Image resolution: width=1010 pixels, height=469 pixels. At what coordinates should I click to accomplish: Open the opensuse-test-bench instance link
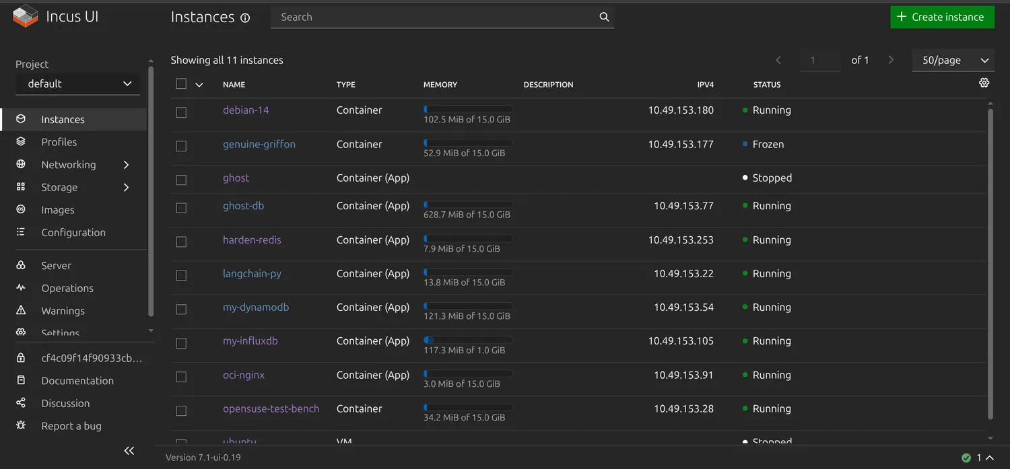click(271, 408)
